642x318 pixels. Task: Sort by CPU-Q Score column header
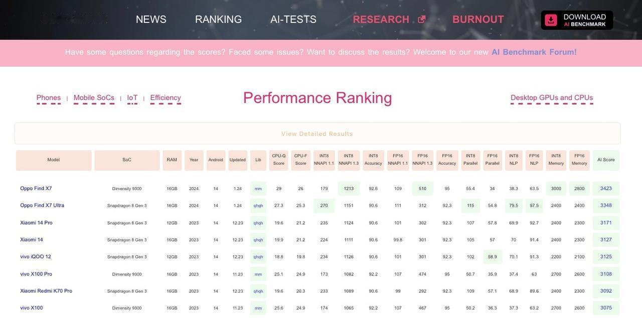pos(279,161)
